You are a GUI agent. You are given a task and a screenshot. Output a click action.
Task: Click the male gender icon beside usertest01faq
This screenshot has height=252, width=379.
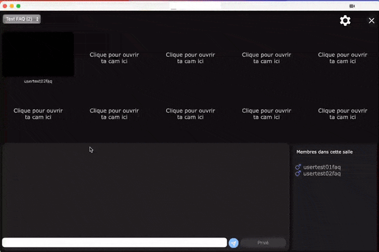tap(298, 167)
